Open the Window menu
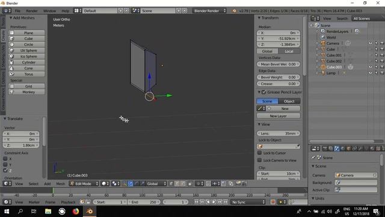The width and height of the screenshot is (385, 217). [49, 11]
